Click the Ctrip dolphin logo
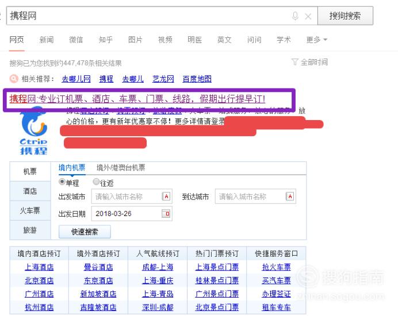 34,131
